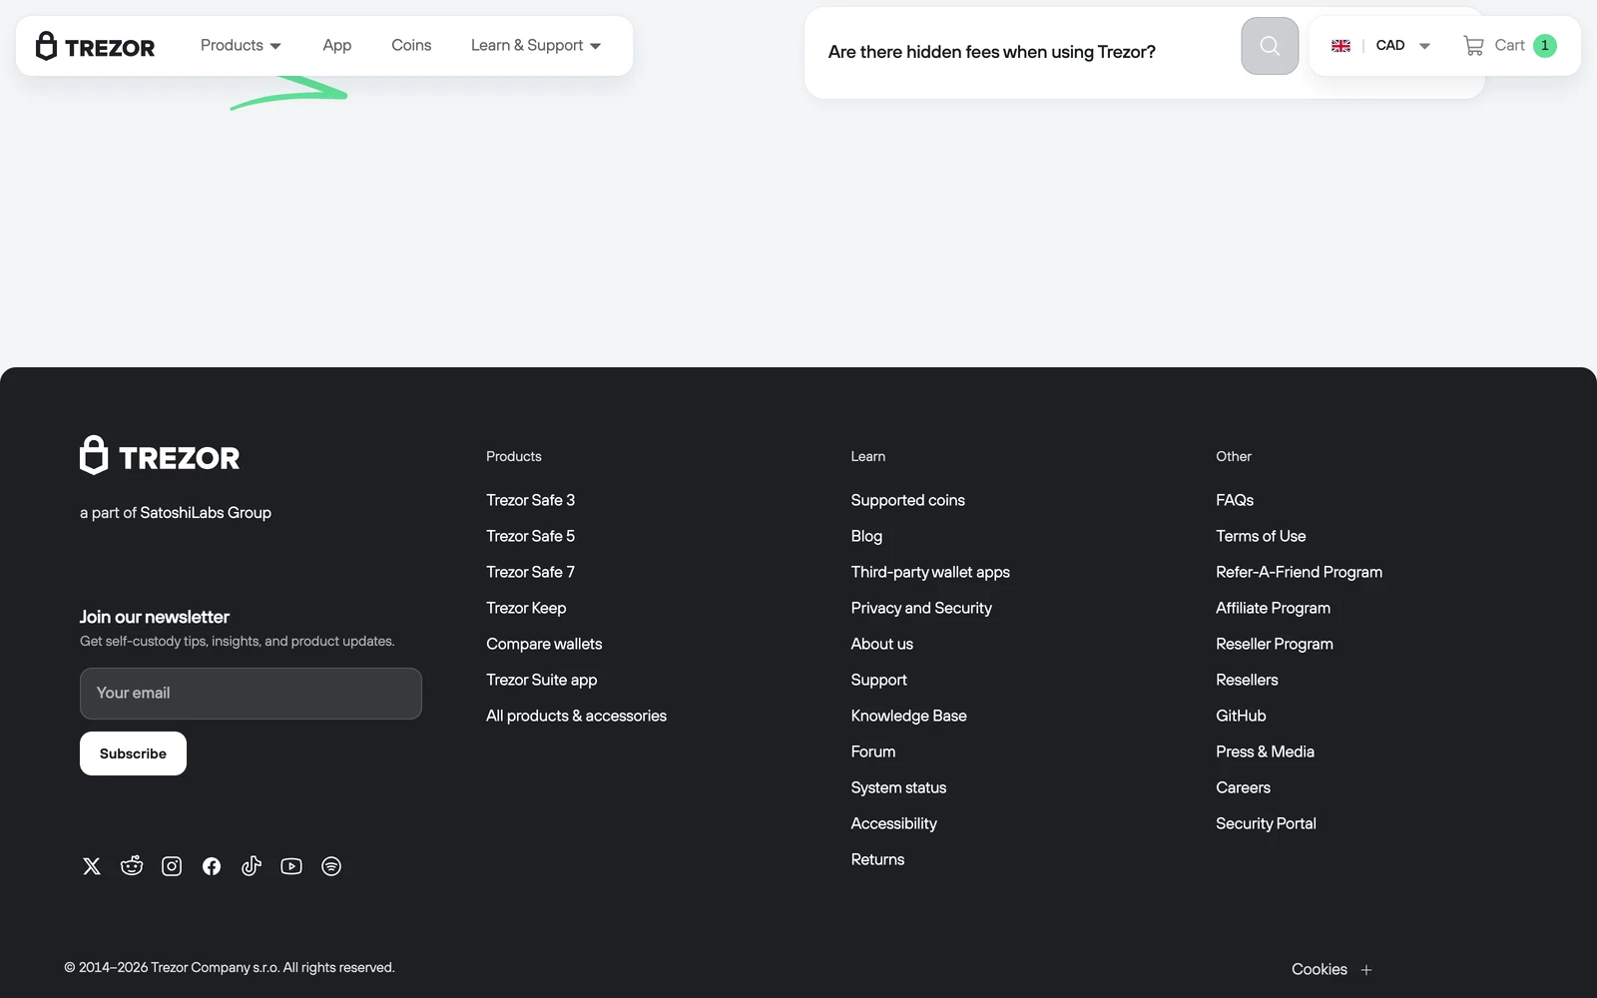
Task: Open Trezor's TikTok icon
Action: pyautogui.click(x=252, y=866)
